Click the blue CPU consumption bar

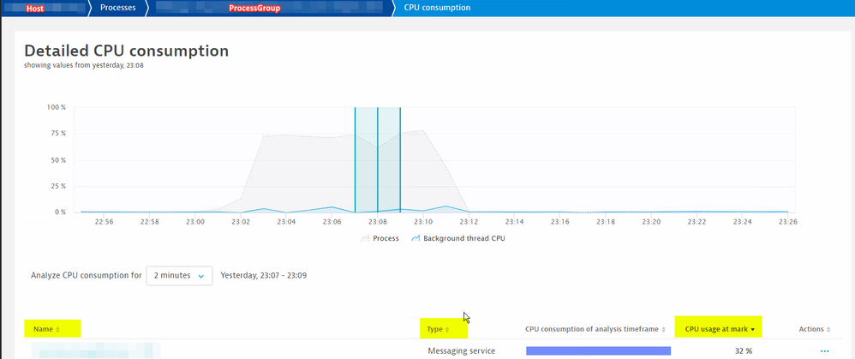pos(598,350)
